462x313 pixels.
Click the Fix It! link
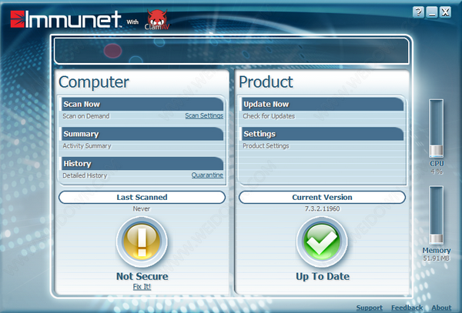(142, 287)
